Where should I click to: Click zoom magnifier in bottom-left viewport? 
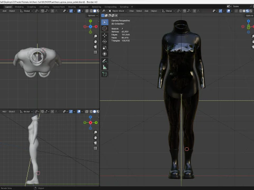point(95,132)
